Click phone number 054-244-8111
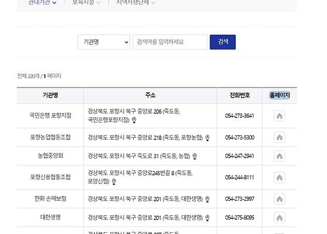 tap(239, 177)
